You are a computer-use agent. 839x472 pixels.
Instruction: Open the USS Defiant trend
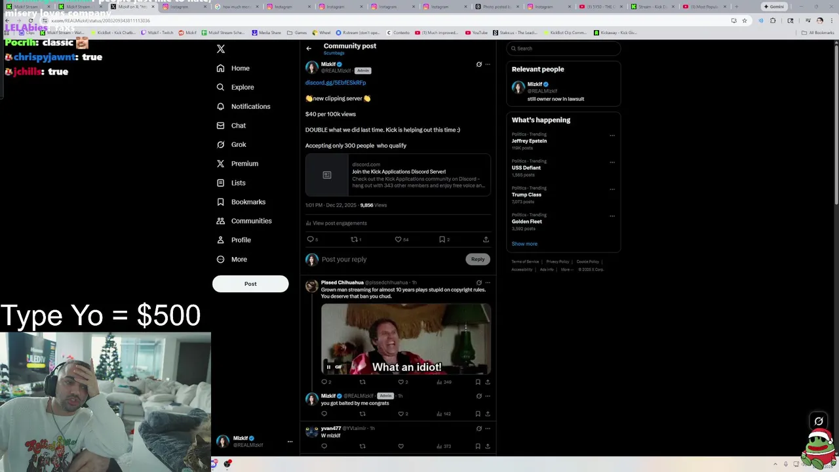[x=526, y=168]
